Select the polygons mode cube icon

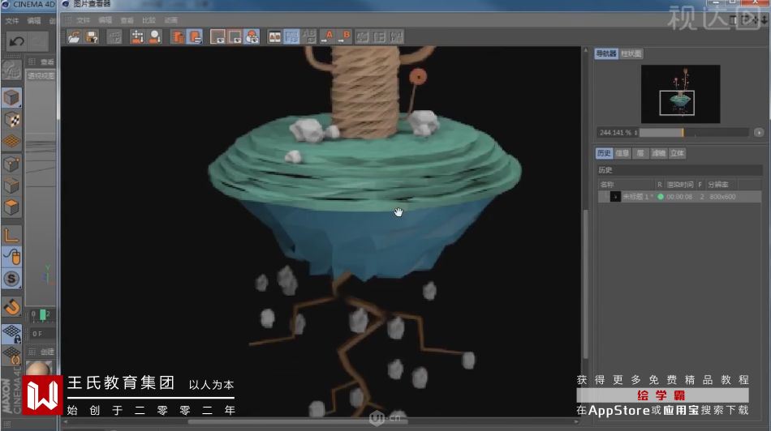(x=11, y=207)
